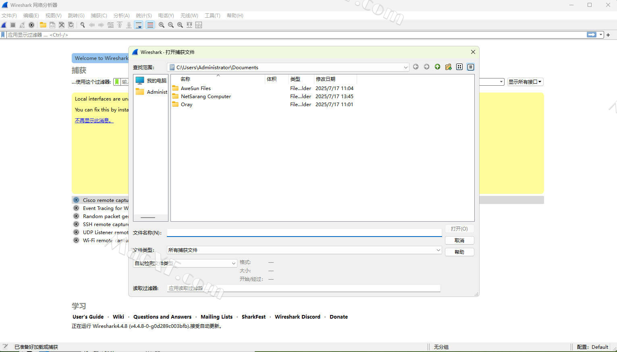Click the go forward arrow in the main toolbar
The width and height of the screenshot is (617, 352).
pos(101,25)
